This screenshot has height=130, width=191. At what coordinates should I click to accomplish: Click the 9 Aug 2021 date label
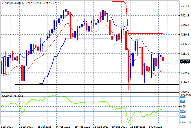click(63, 127)
